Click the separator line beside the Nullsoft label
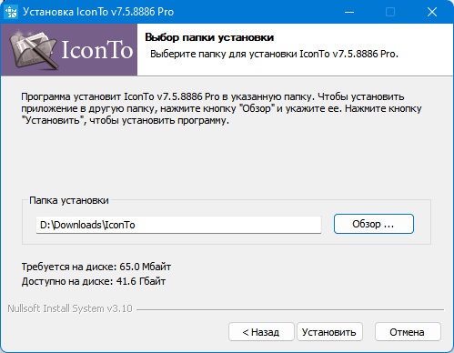This screenshot has width=454, height=353. (x=290, y=309)
